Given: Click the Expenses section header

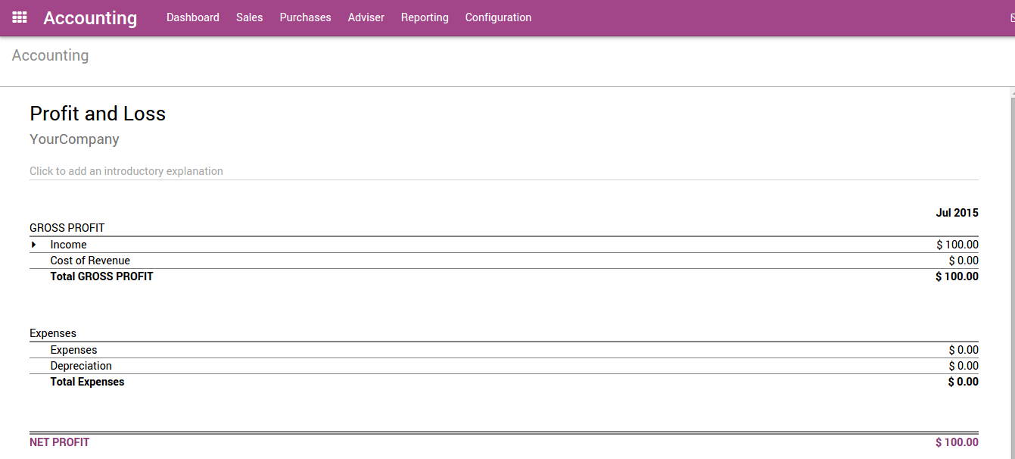Looking at the screenshot, I should click(53, 333).
